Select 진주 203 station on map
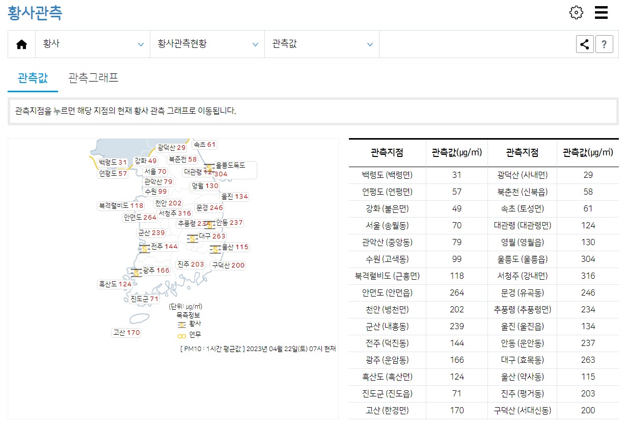This screenshot has width=626, height=427. (190, 264)
